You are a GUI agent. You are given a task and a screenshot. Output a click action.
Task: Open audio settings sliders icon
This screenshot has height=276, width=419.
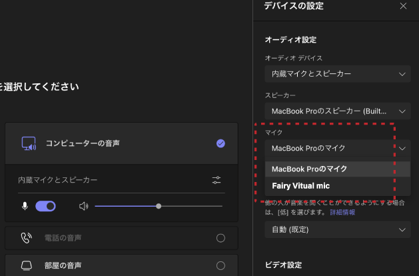pos(216,180)
